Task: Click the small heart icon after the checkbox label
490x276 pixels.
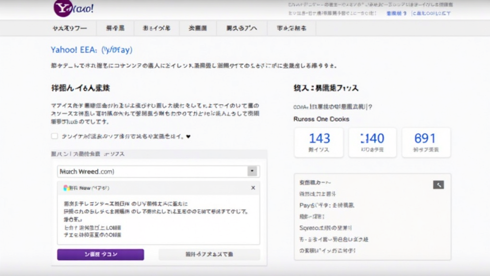Action: pyautogui.click(x=188, y=137)
